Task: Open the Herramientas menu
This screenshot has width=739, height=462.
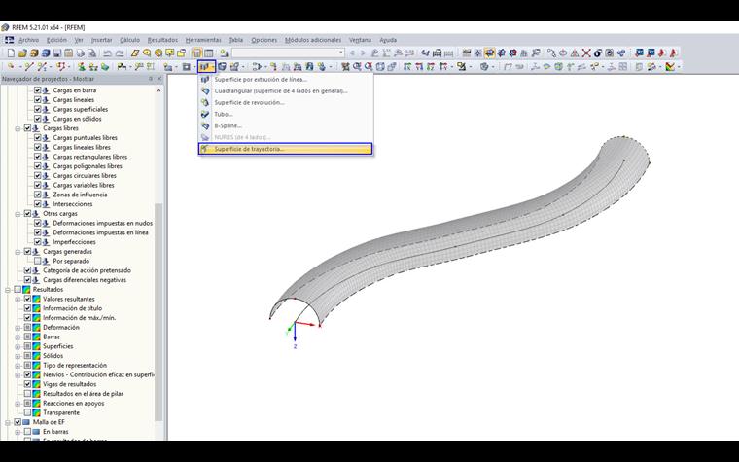Action: coord(203,40)
